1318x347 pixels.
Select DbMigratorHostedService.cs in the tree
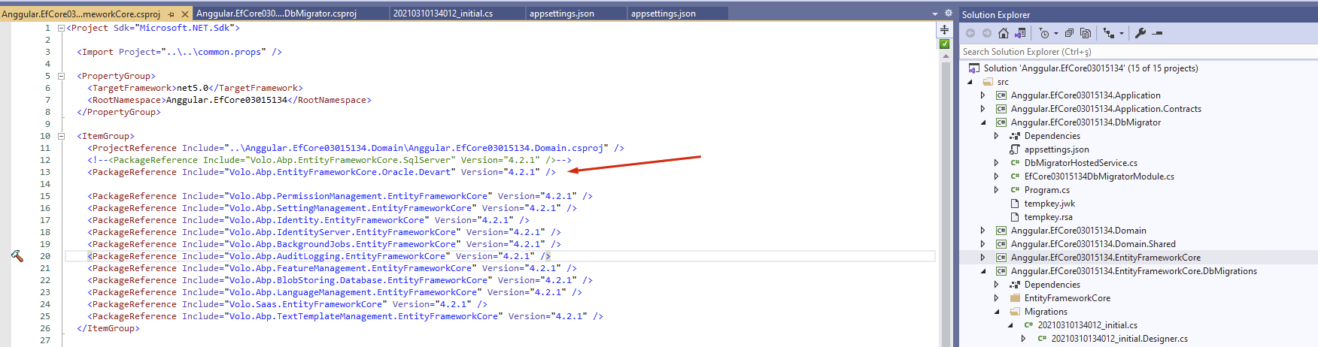(1080, 163)
